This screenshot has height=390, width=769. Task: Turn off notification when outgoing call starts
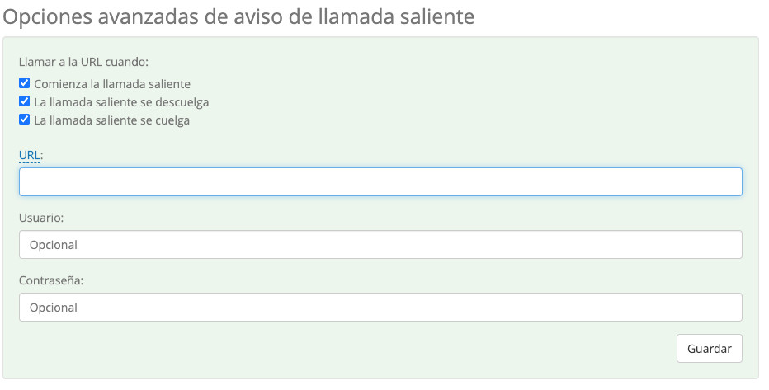coord(25,83)
